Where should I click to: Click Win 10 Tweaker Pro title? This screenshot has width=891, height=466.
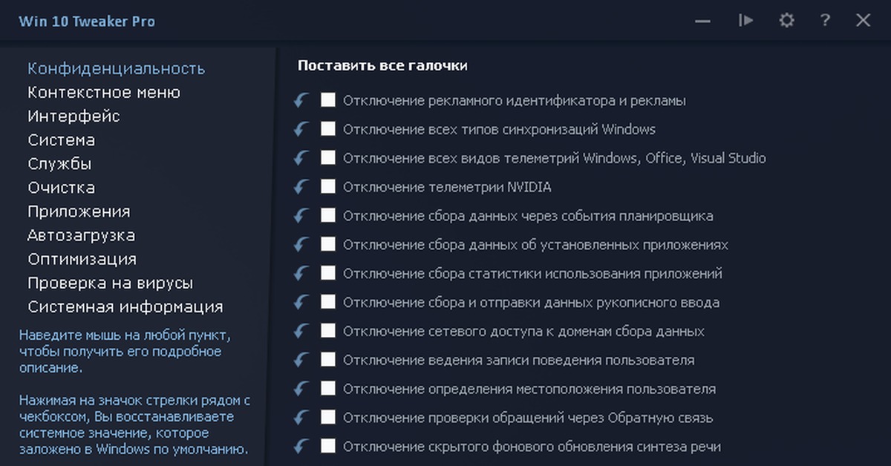tap(87, 21)
